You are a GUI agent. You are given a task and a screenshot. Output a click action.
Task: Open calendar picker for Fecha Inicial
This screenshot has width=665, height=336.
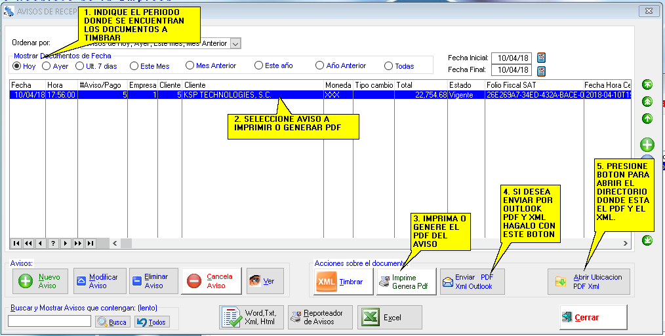click(541, 58)
